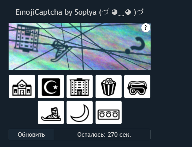The width and height of the screenshot is (192, 147).
Task: Click the Soplya name in the title
Action: [85, 12]
